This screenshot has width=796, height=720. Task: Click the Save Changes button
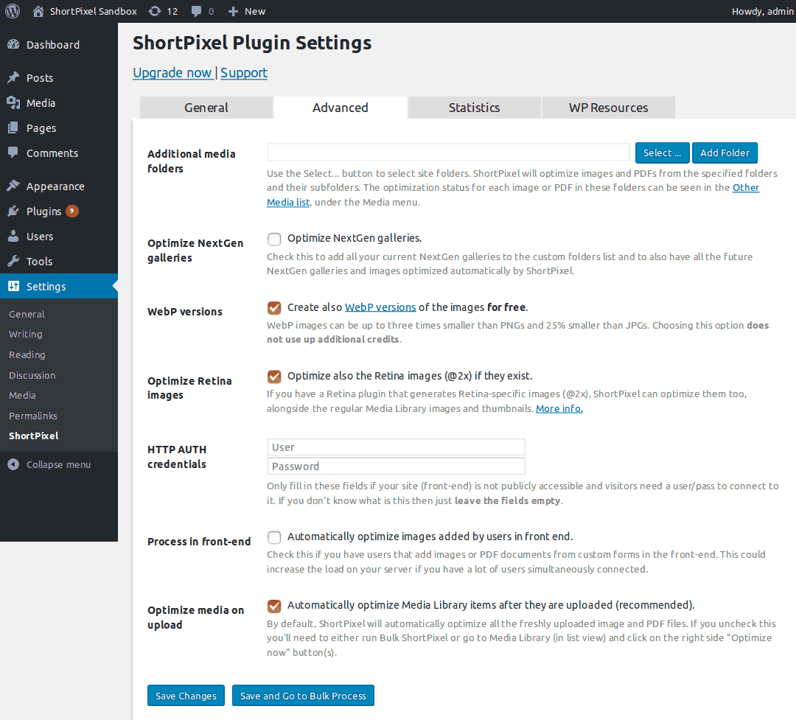[x=186, y=696]
